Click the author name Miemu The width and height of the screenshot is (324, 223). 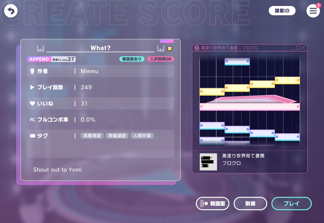[90, 71]
